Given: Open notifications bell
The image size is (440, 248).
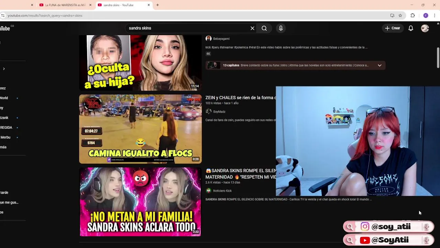Looking at the screenshot, I should point(411,28).
